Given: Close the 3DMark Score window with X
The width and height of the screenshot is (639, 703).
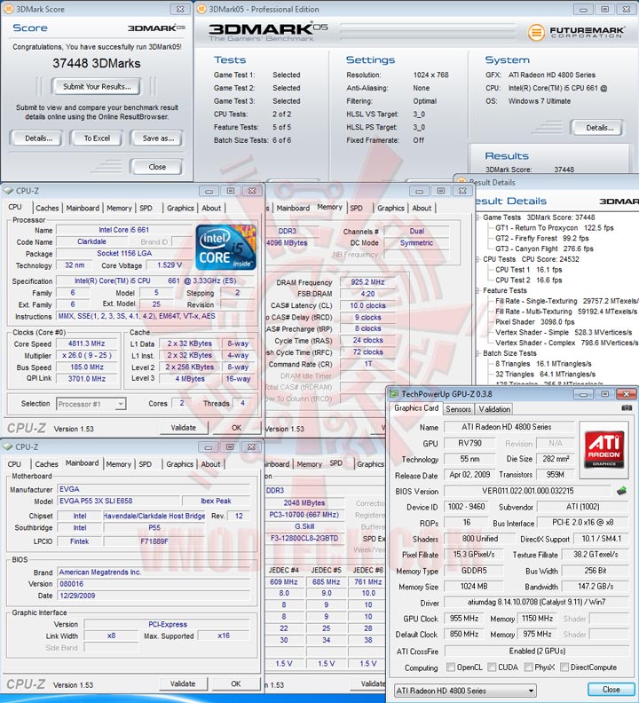Looking at the screenshot, I should tap(180, 10).
